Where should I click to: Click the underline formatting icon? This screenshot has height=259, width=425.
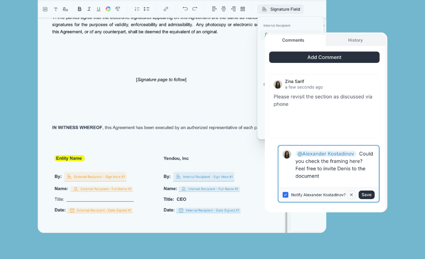click(98, 9)
